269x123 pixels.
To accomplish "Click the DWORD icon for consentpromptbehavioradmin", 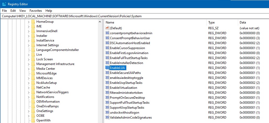I will pyautogui.click(x=107, y=33).
